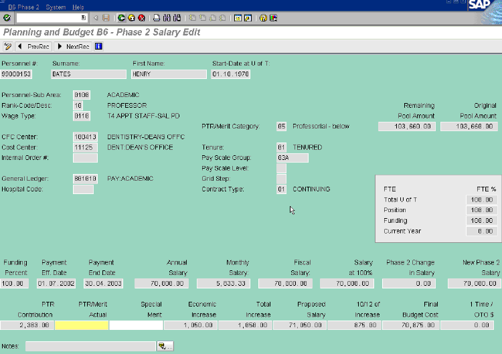Click the blue Information icon
Image resolution: width=502 pixels, height=354 pixels.
point(98,46)
